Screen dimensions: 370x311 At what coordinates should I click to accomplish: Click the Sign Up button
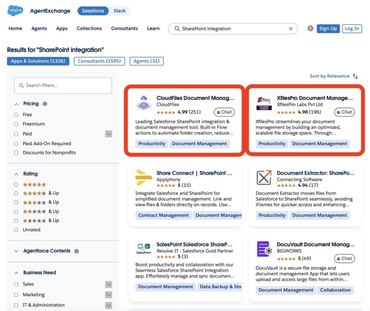(328, 28)
